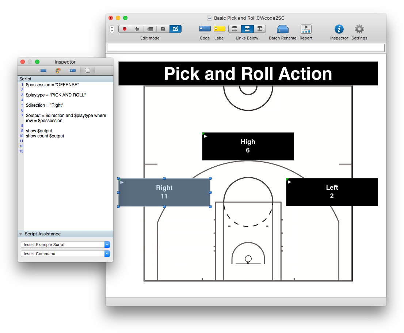The image size is (404, 333).
Task: Select the High code button
Action: pos(248,146)
